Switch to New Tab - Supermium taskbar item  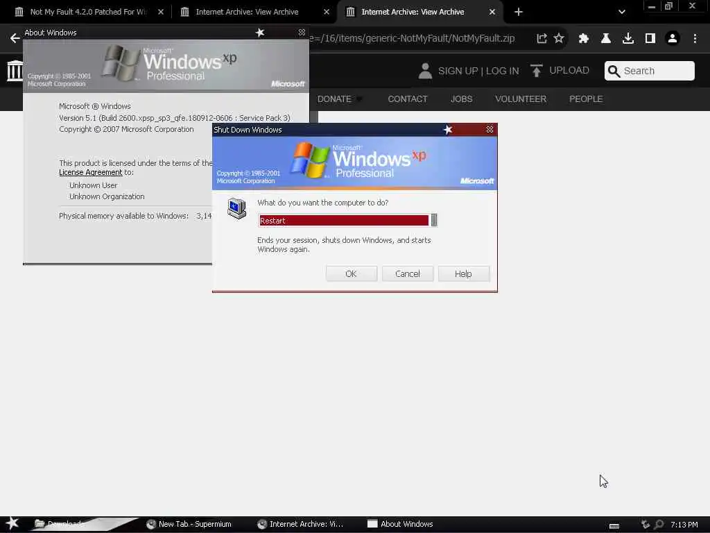(x=189, y=524)
